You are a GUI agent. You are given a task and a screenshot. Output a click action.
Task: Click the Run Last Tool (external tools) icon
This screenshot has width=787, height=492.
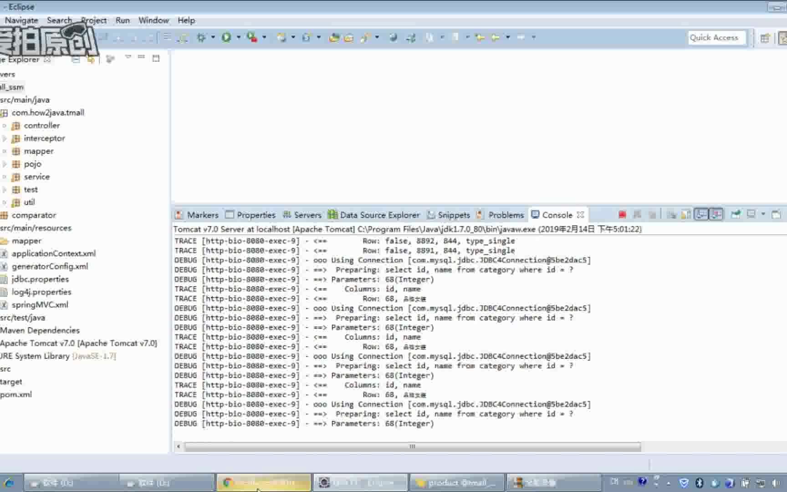click(x=252, y=37)
